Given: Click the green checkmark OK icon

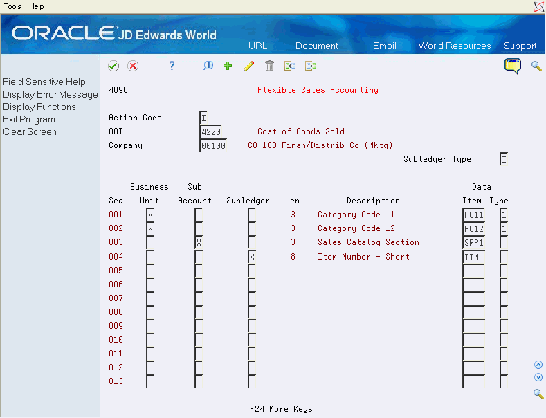Looking at the screenshot, I should (x=113, y=66).
